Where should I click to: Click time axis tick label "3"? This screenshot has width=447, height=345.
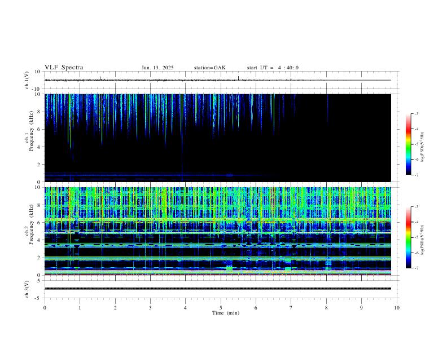(150, 308)
